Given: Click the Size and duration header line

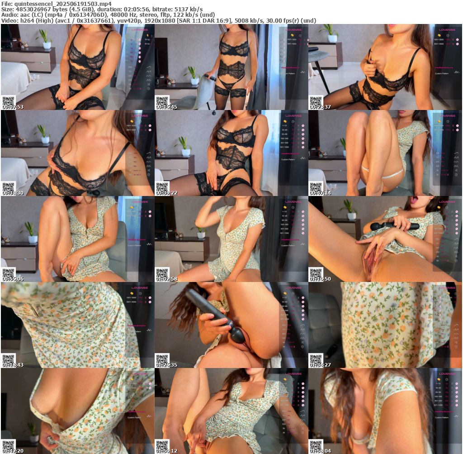Looking at the screenshot, I should click(102, 9).
